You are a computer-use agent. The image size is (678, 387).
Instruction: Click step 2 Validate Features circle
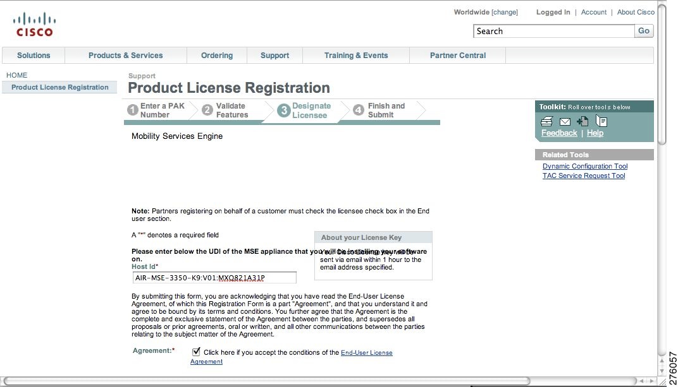(x=207, y=110)
